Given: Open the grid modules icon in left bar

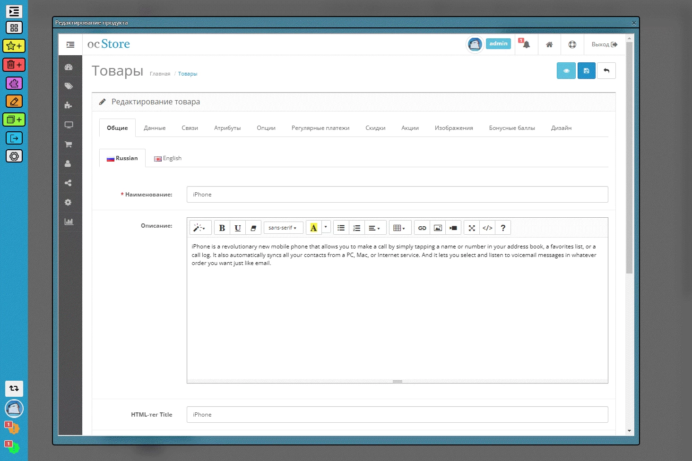Looking at the screenshot, I should (14, 28).
